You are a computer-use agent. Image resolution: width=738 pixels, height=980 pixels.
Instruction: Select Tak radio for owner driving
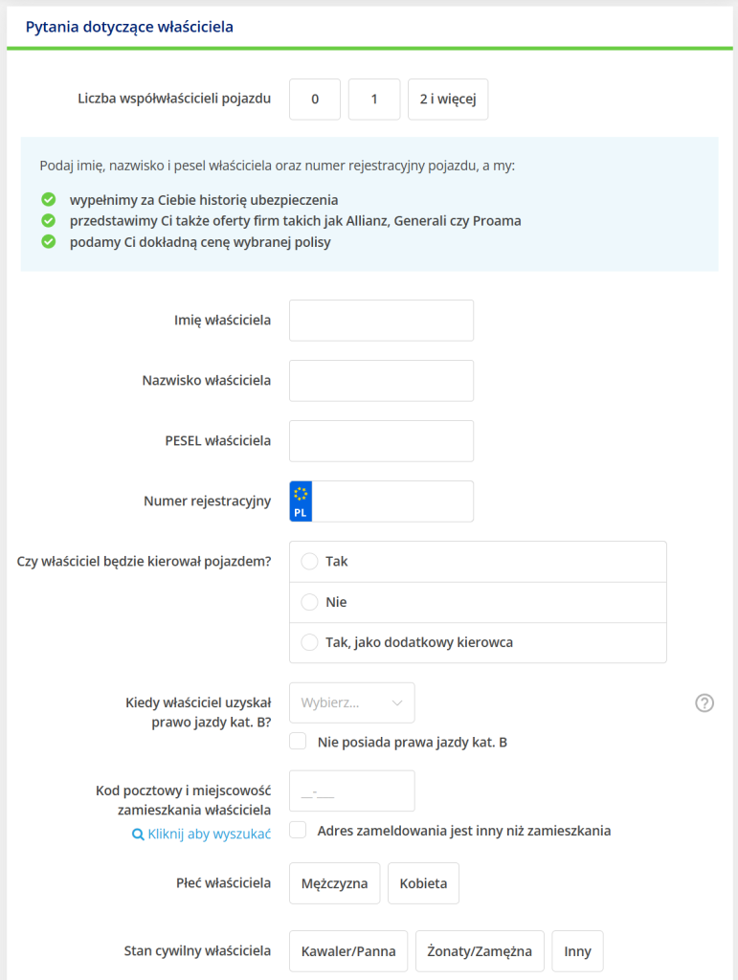click(x=309, y=562)
